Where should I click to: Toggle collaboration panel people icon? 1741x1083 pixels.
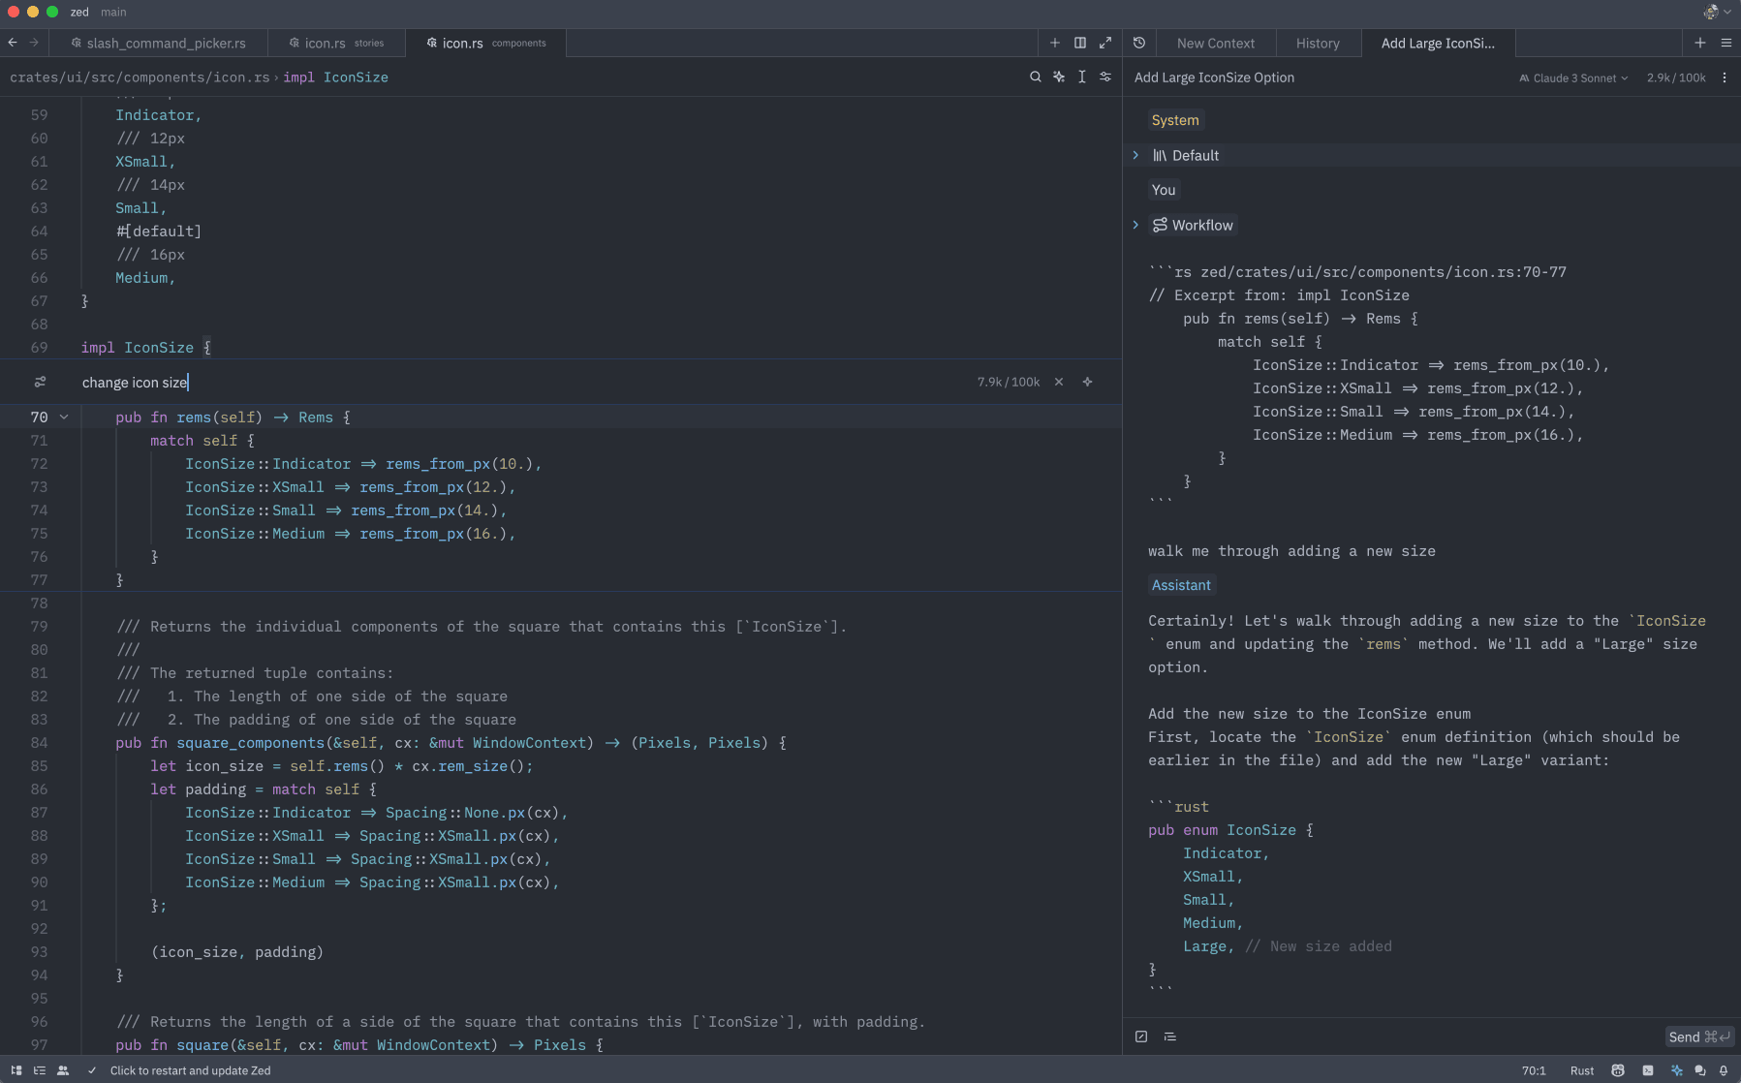coord(63,1070)
